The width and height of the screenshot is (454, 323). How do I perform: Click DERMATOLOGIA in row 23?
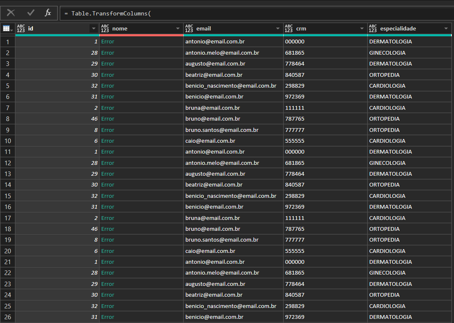click(x=390, y=284)
